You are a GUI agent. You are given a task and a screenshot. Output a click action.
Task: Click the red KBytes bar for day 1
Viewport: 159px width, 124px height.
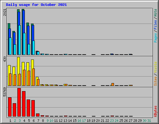coord(10,107)
